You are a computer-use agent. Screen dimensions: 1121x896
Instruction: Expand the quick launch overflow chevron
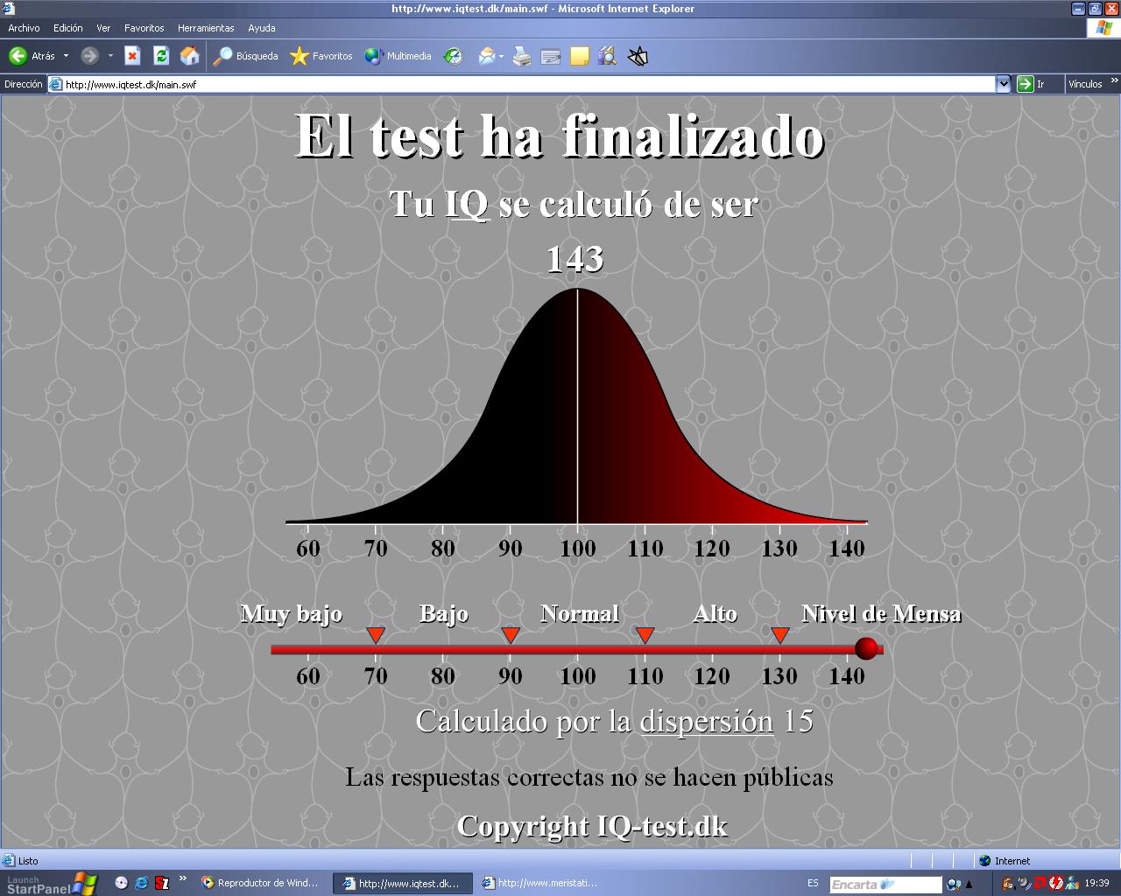coord(182,878)
